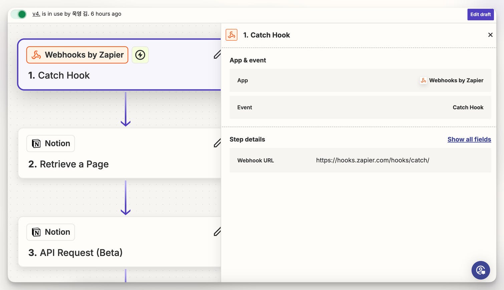Edit the Catch Hook step pencil icon
The image size is (504, 290).
pyautogui.click(x=217, y=55)
